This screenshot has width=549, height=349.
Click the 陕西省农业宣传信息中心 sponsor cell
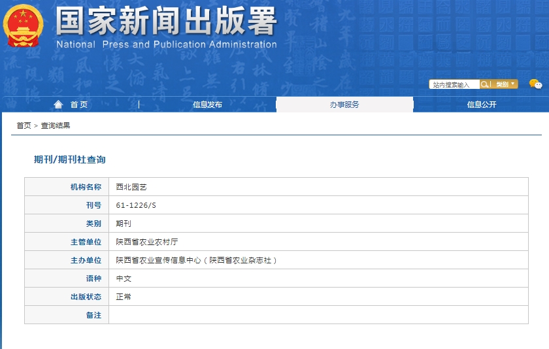[x=197, y=260]
